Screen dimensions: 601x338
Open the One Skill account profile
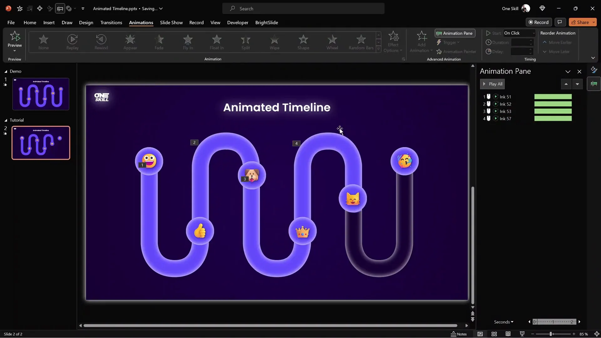[x=516, y=8]
